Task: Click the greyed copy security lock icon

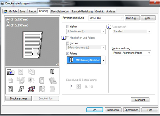Action: (52, 81)
